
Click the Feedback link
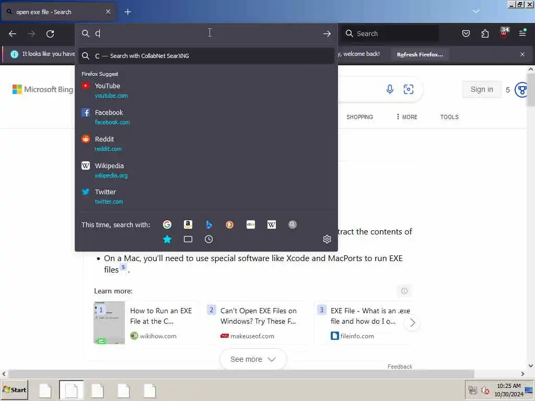click(400, 367)
